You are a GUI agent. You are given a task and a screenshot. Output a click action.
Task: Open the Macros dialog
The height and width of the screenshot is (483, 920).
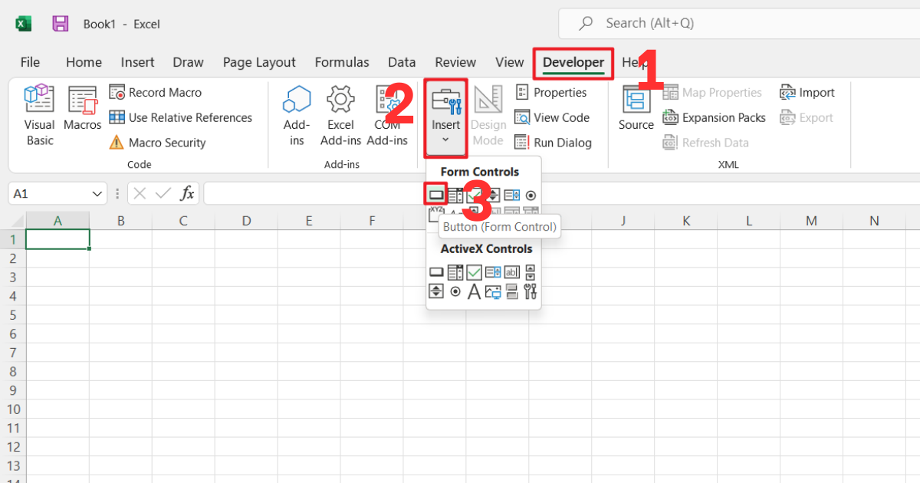click(x=82, y=109)
